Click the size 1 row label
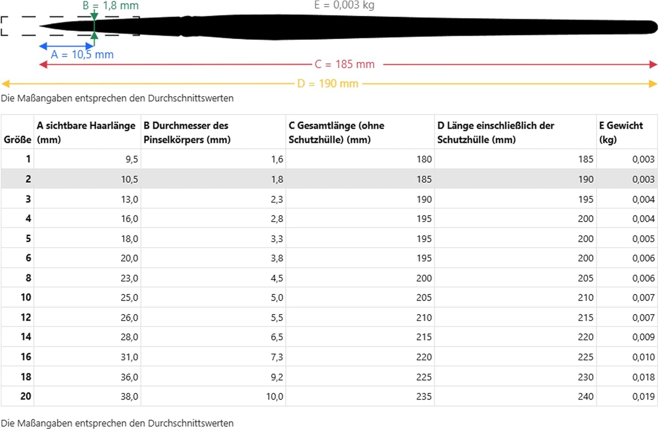The image size is (659, 430). pyautogui.click(x=28, y=159)
